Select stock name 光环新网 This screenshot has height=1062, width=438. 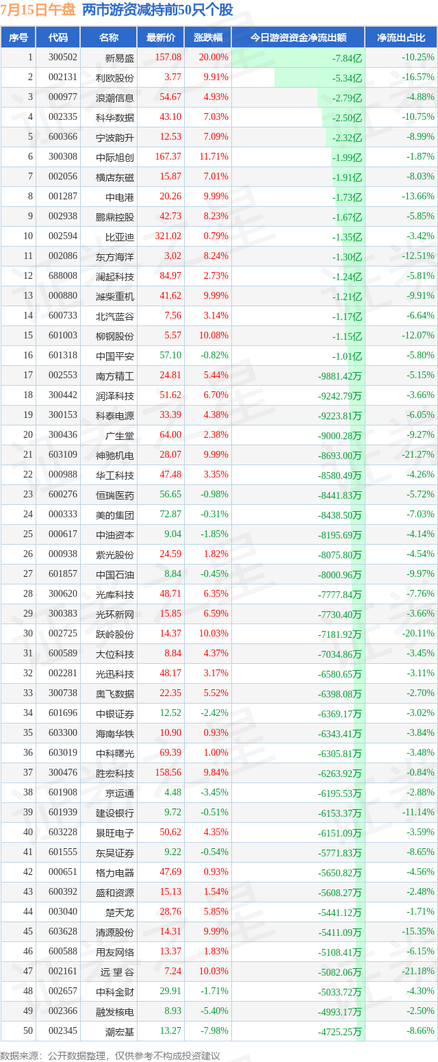[x=115, y=614]
